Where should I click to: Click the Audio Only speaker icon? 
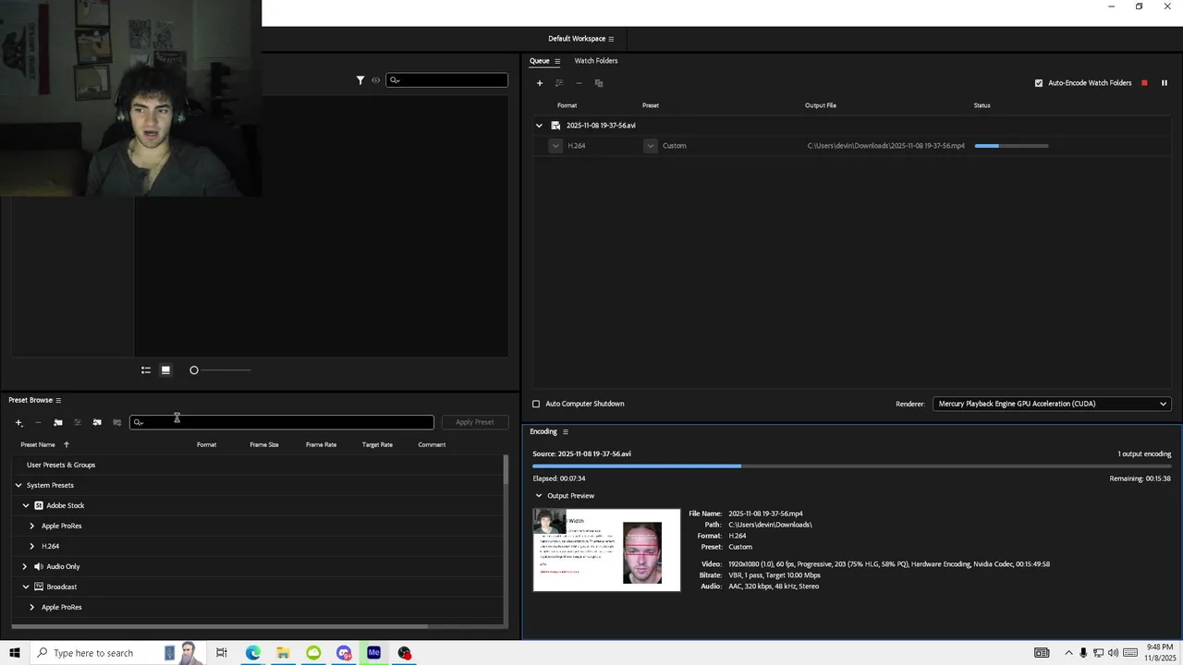point(39,566)
